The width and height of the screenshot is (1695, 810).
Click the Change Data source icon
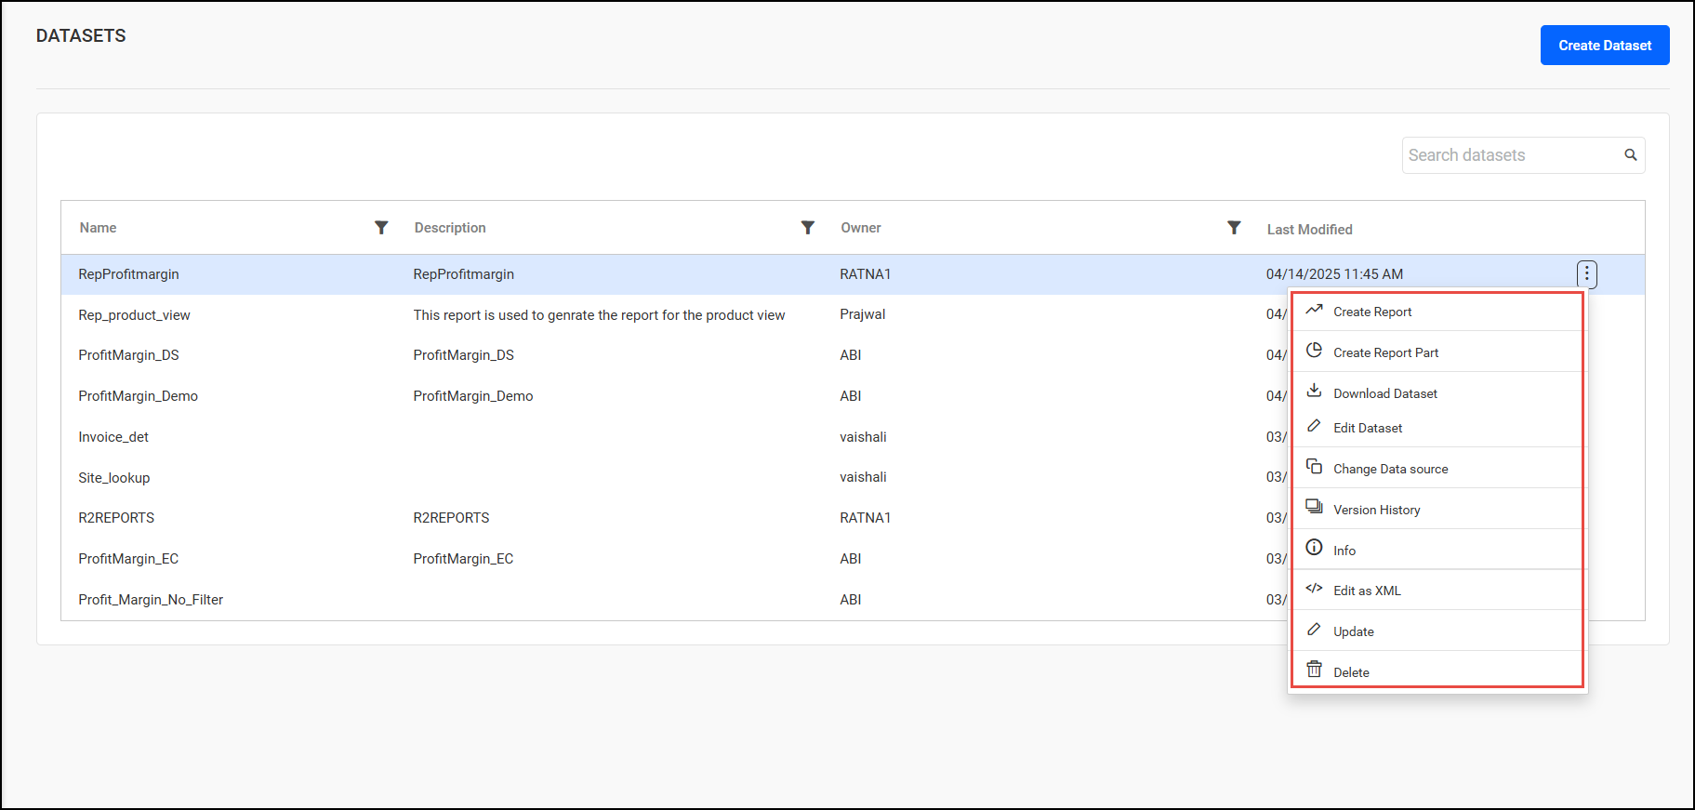coord(1314,466)
